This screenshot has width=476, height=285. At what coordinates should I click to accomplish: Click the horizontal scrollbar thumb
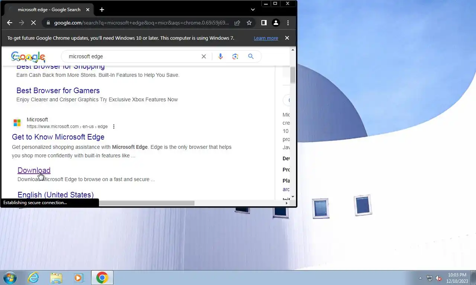tap(147, 203)
